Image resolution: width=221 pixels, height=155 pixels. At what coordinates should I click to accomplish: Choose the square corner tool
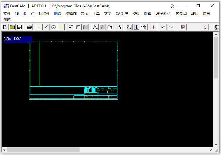click(71, 27)
